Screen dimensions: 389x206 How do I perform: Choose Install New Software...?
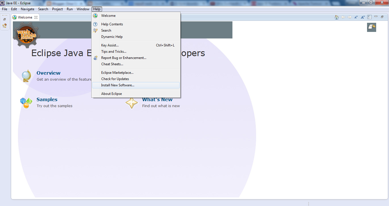tap(136, 85)
